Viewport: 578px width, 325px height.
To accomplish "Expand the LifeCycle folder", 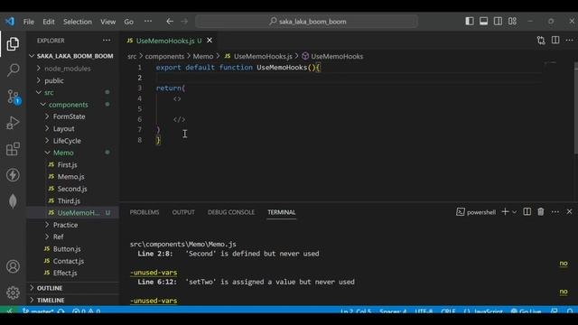I will click(x=72, y=141).
